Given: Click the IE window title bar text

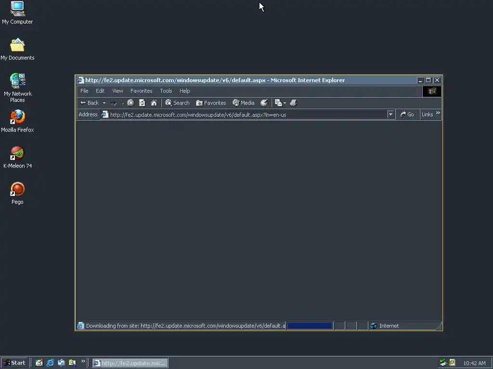Looking at the screenshot, I should coord(215,80).
